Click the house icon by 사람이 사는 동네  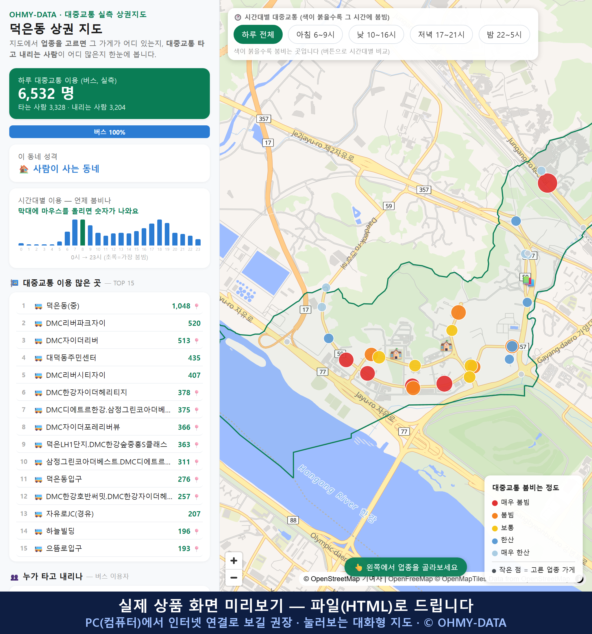(24, 169)
